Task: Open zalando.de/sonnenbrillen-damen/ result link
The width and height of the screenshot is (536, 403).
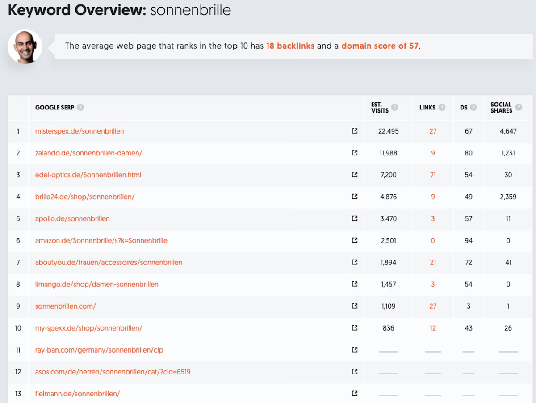Action: 88,153
